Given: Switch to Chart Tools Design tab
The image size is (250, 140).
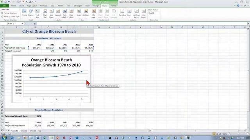Looking at the screenshot, I should pyautogui.click(x=96, y=6).
